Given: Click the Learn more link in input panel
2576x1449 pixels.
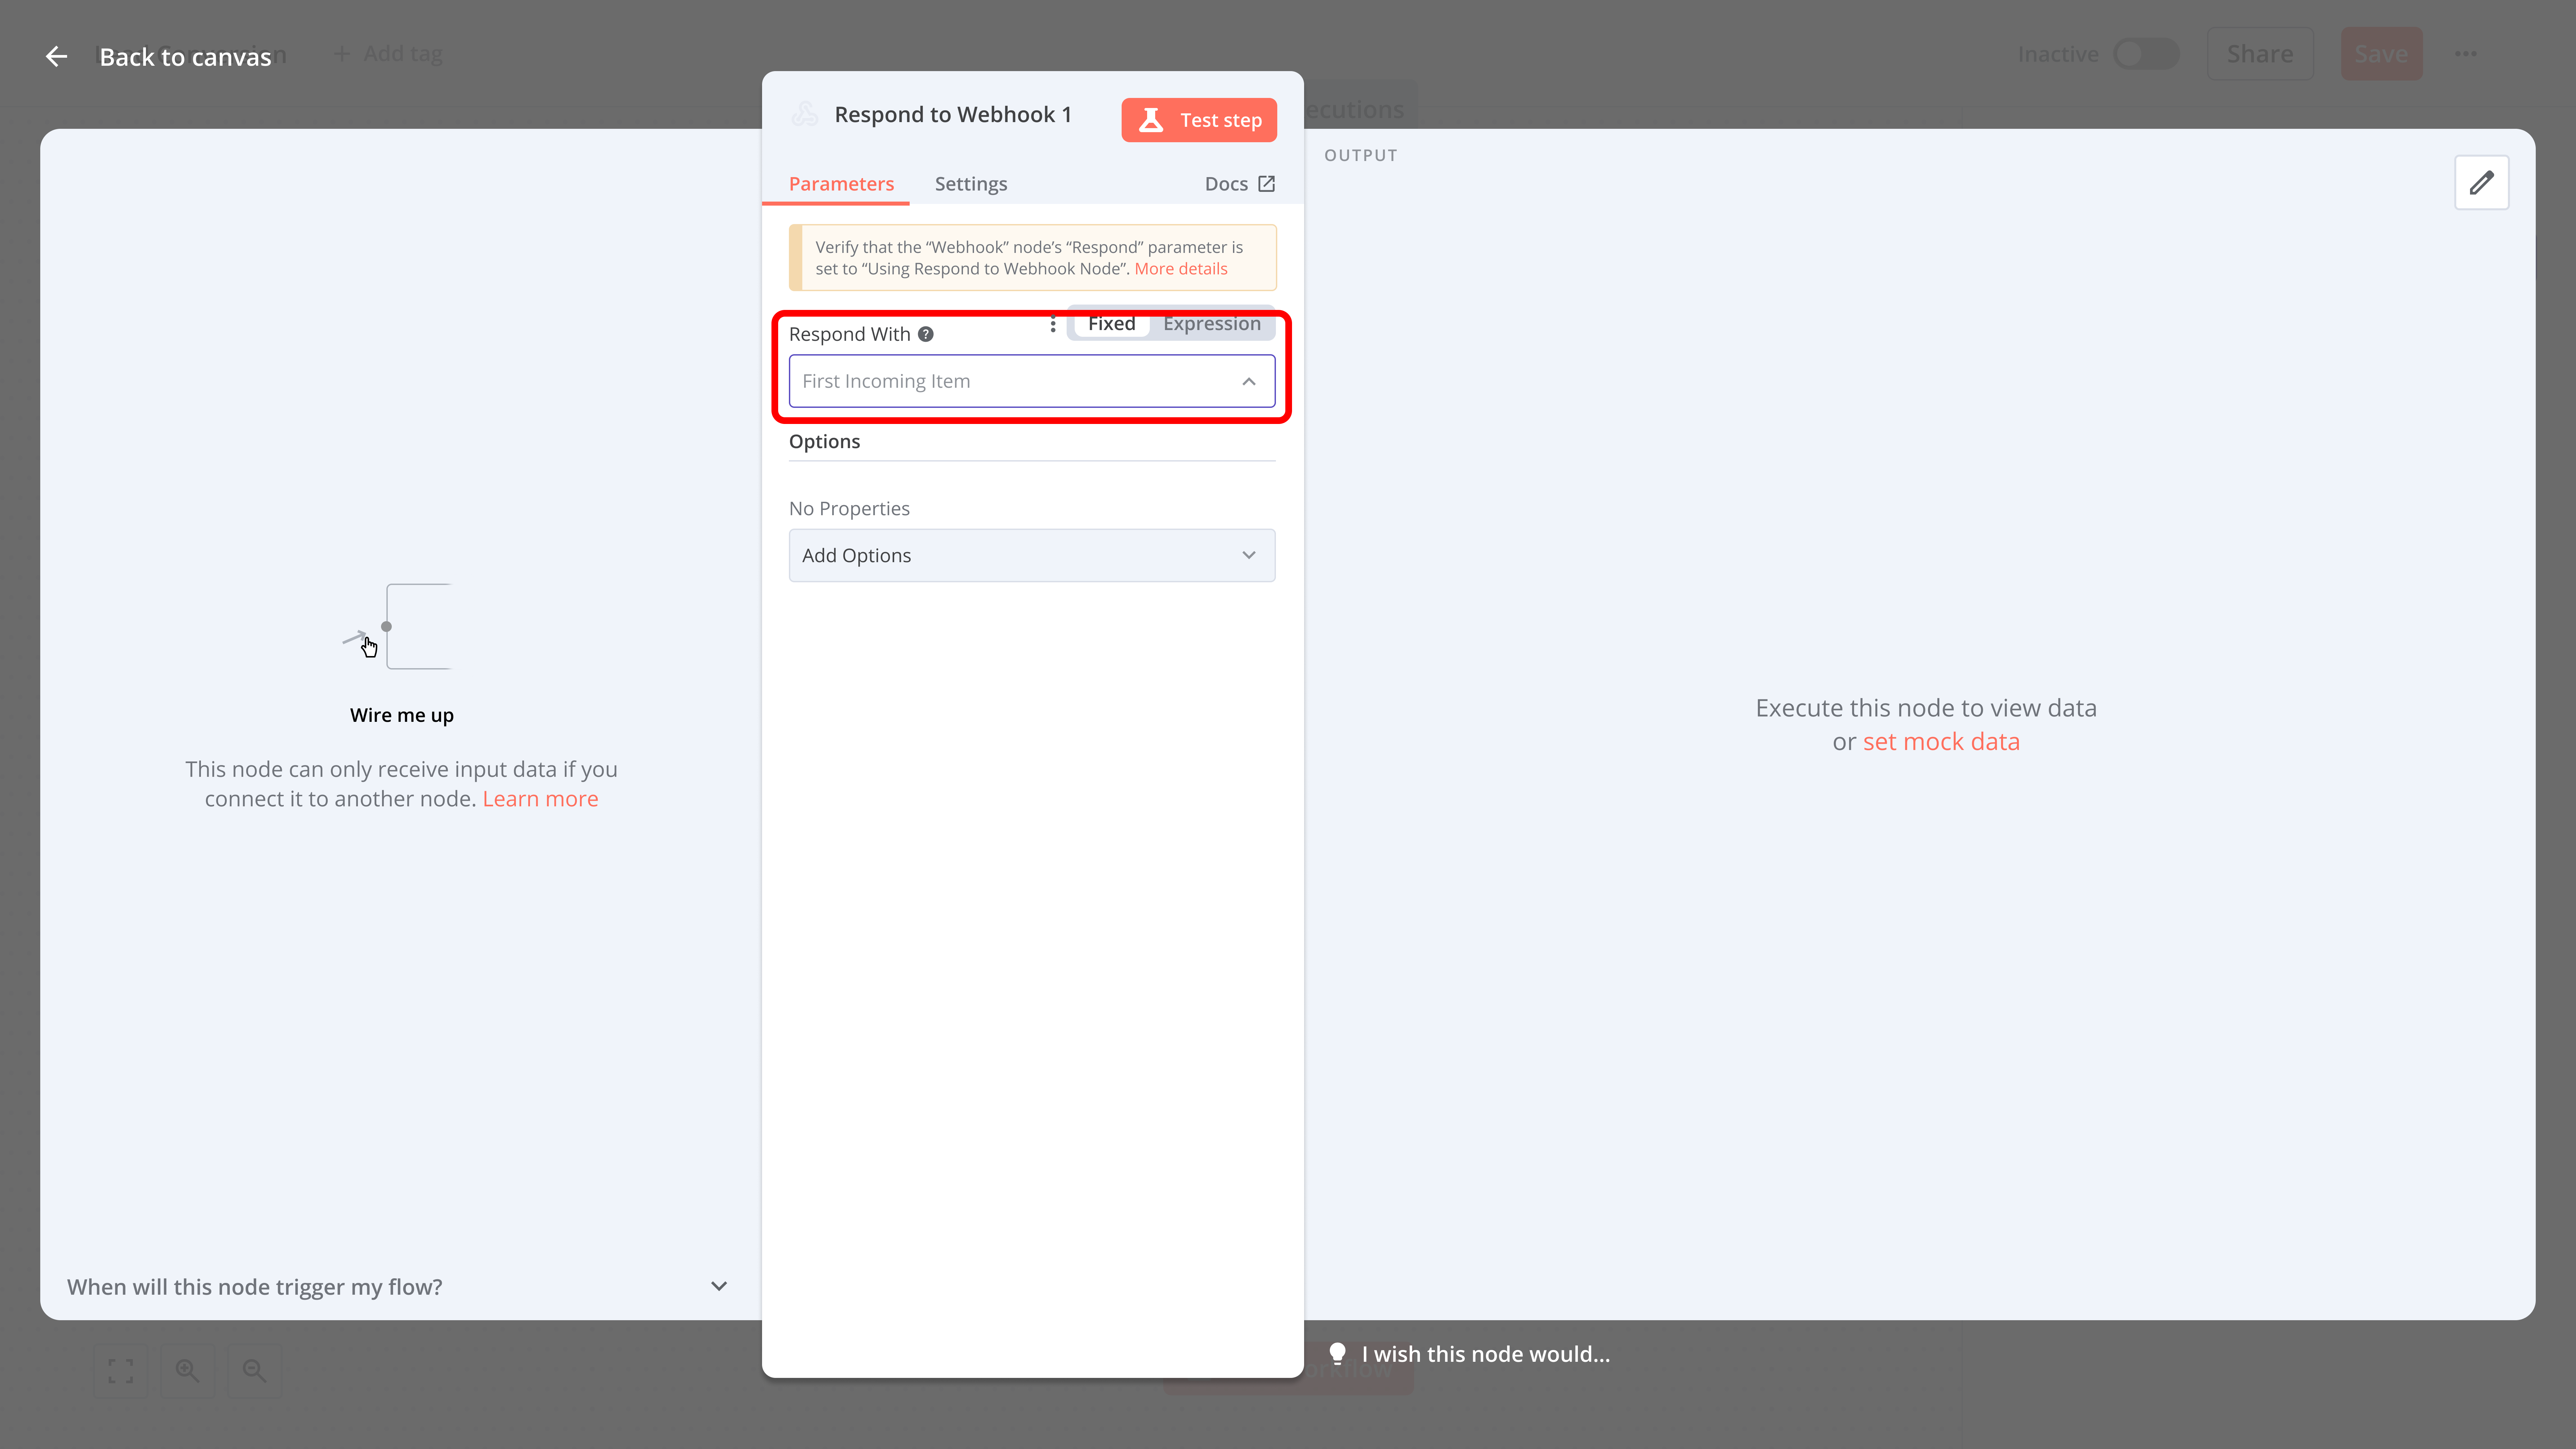Looking at the screenshot, I should pos(540,799).
